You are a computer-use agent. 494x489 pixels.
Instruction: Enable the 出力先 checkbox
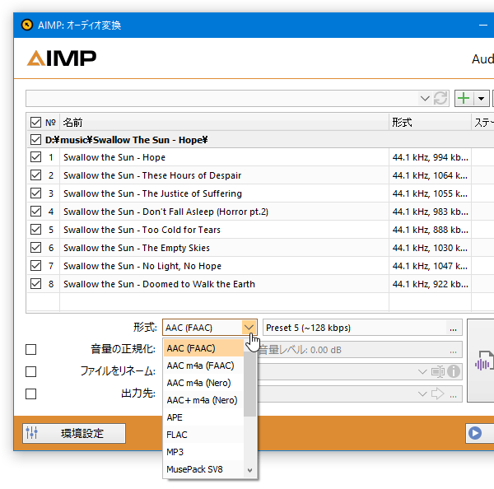[x=31, y=394]
